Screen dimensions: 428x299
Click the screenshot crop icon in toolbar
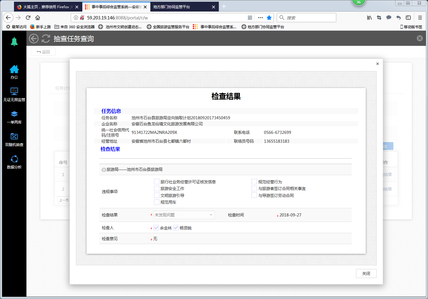click(379, 18)
